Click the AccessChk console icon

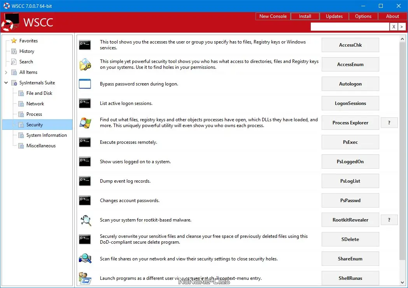(x=85, y=45)
